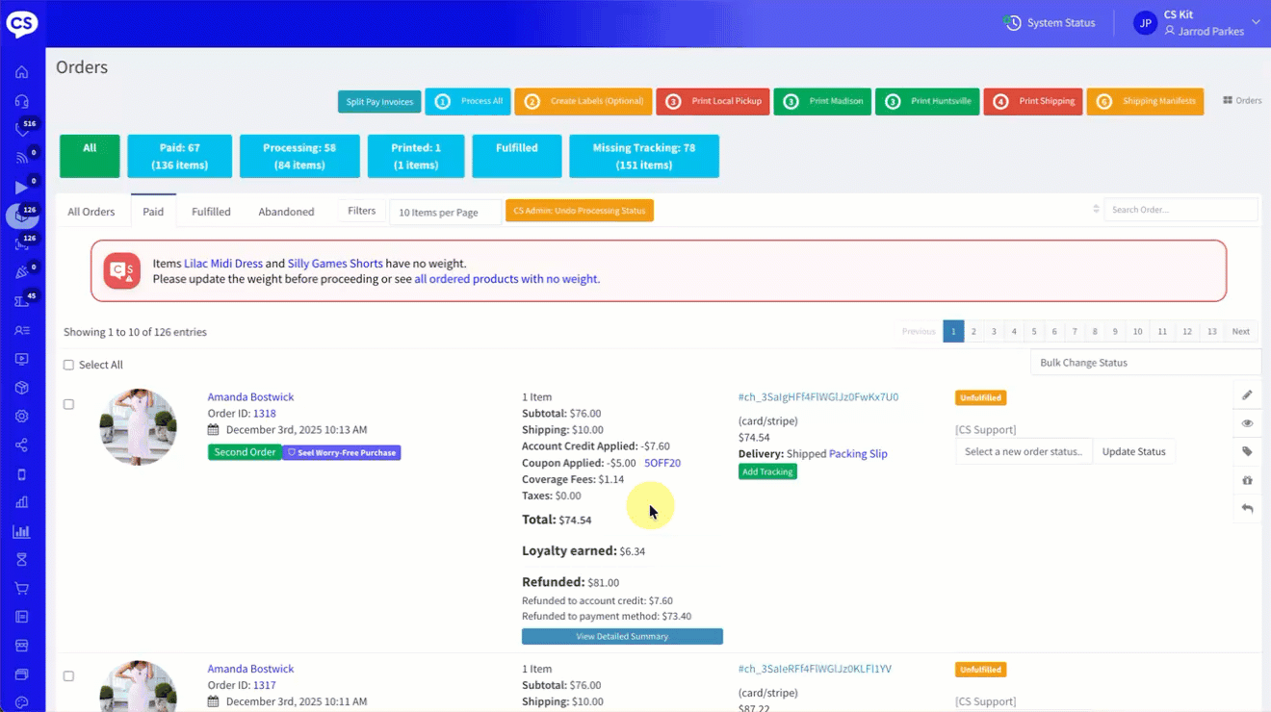Click the Search Order input field
This screenshot has width=1271, height=712.
pos(1180,210)
